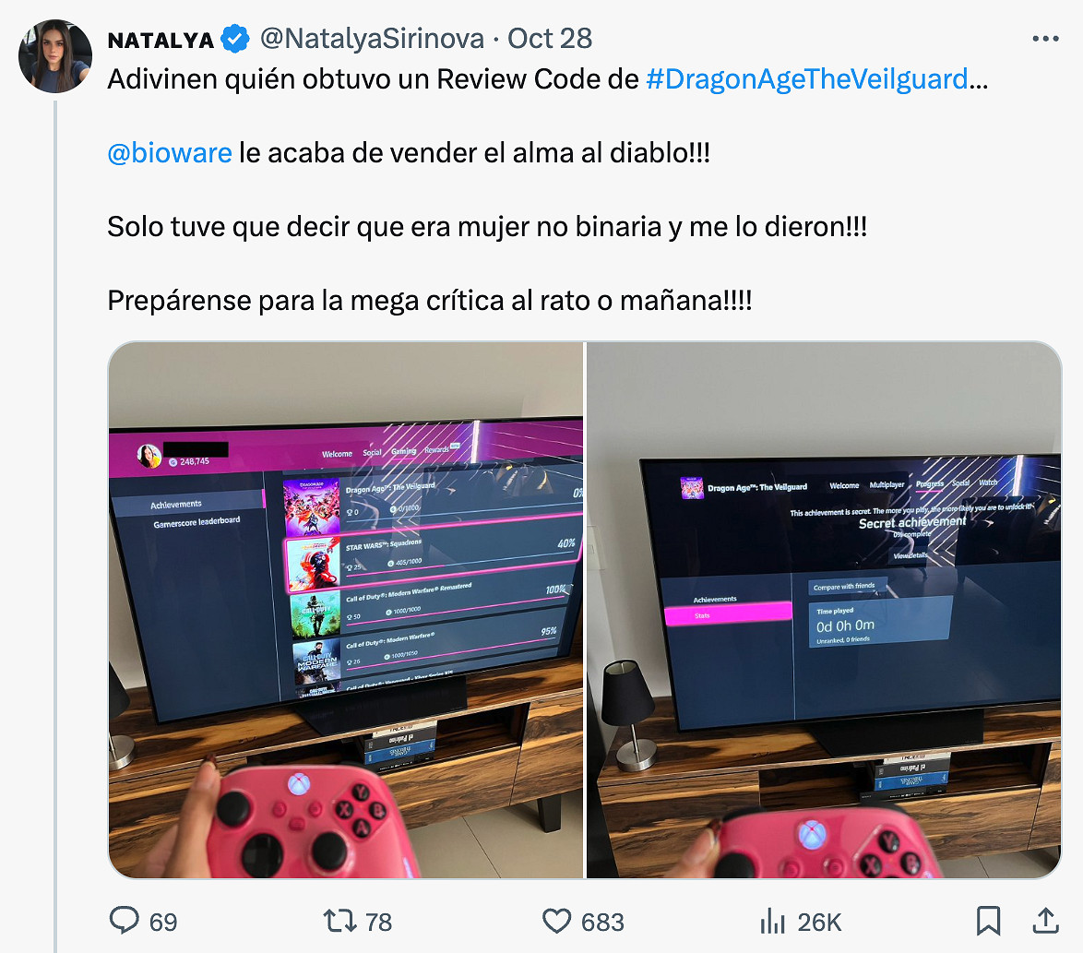View analytics bar chart icon
1083x953 pixels.
(773, 922)
